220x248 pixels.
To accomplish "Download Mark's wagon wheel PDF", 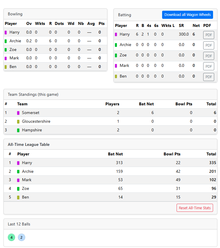I will (x=208, y=66).
